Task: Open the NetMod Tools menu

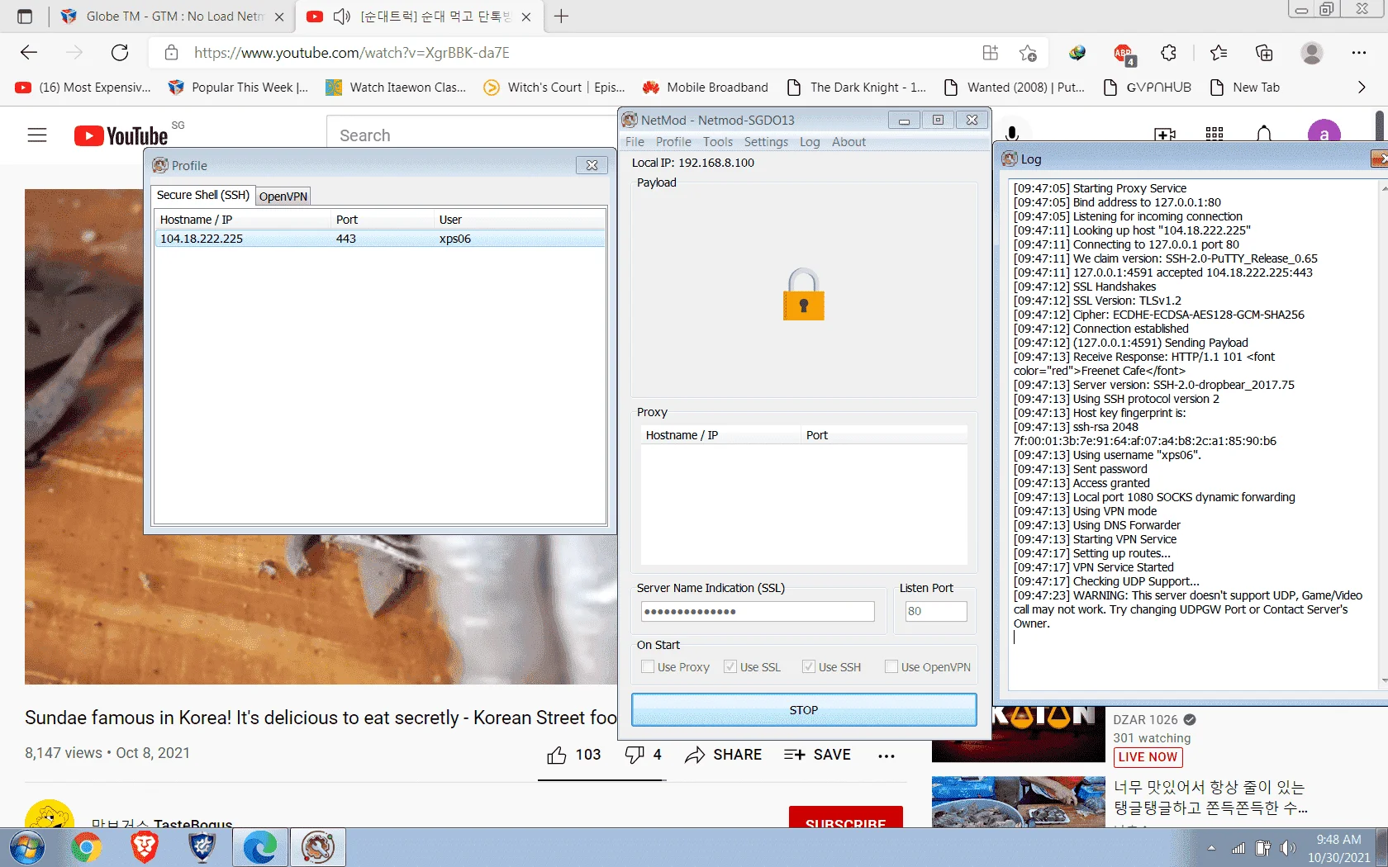Action: tap(718, 142)
